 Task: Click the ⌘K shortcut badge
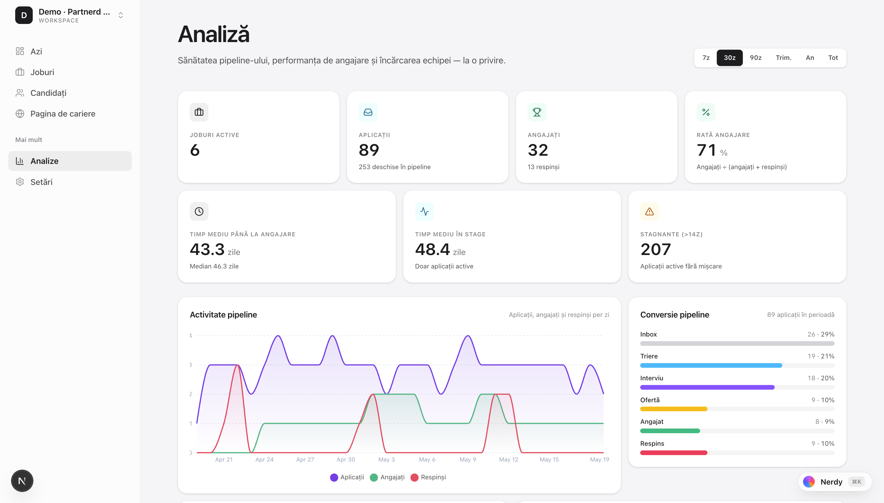click(857, 482)
